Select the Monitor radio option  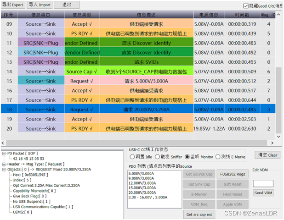coord(187,157)
